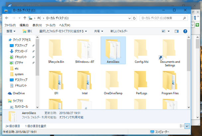
Task: Open the 共有 dropdown
Action: [99, 31]
